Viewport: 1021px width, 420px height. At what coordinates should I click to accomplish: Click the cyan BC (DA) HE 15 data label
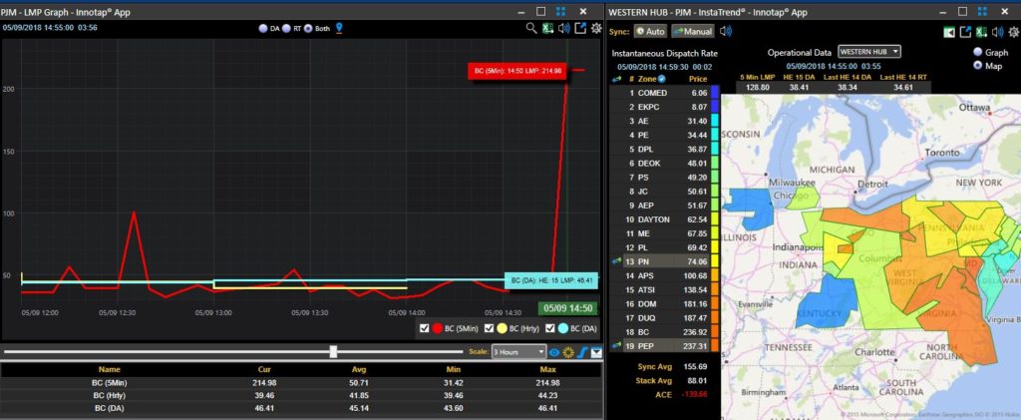click(x=550, y=280)
